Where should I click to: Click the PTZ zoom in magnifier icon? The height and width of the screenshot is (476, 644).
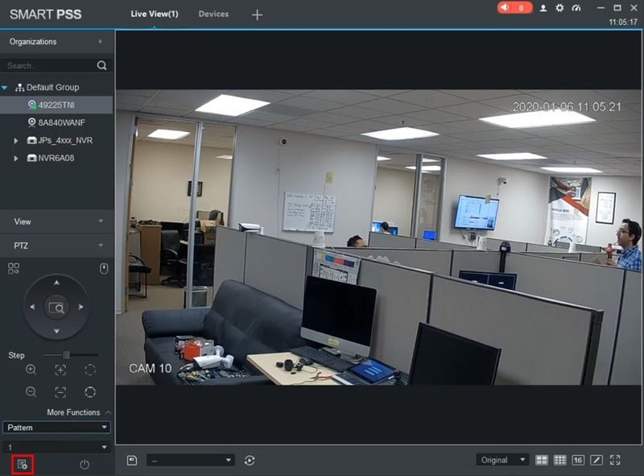tap(31, 370)
